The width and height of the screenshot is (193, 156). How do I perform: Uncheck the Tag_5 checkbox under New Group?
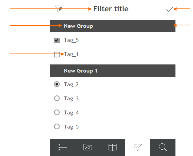tap(57, 40)
